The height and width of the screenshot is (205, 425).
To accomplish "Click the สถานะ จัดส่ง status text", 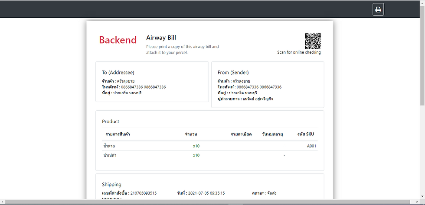I will point(264,193).
